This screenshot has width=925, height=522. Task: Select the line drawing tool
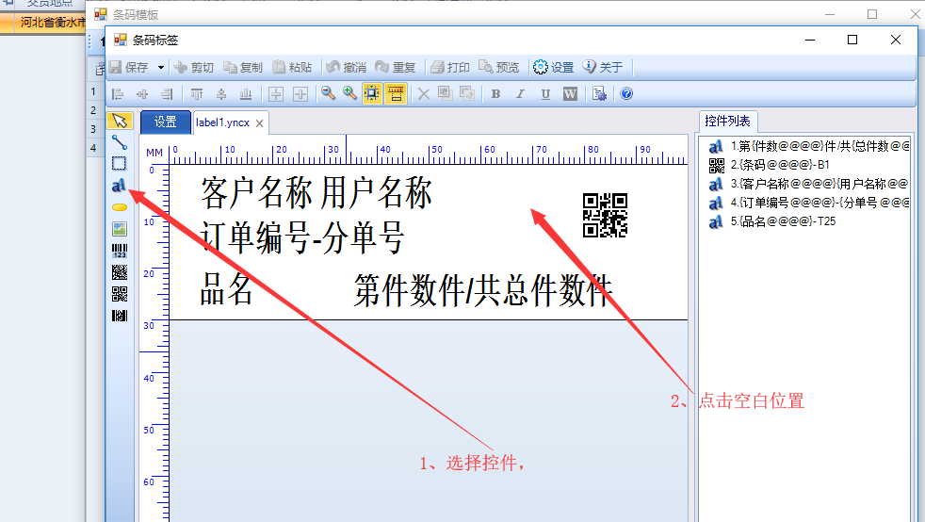pyautogui.click(x=119, y=142)
